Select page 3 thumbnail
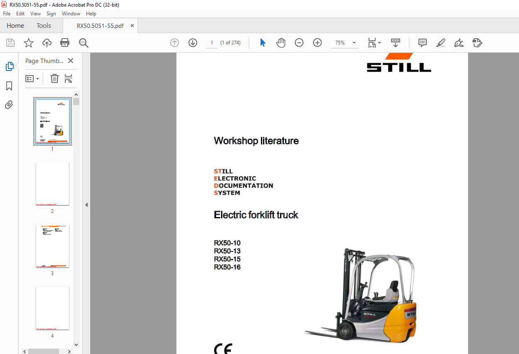519x354 pixels. pos(52,246)
